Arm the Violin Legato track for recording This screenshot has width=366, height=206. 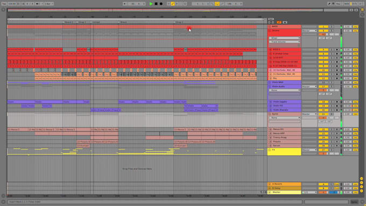click(x=337, y=102)
